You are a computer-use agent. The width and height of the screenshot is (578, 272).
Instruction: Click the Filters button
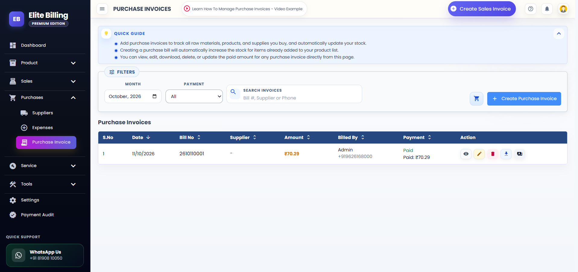coord(122,72)
